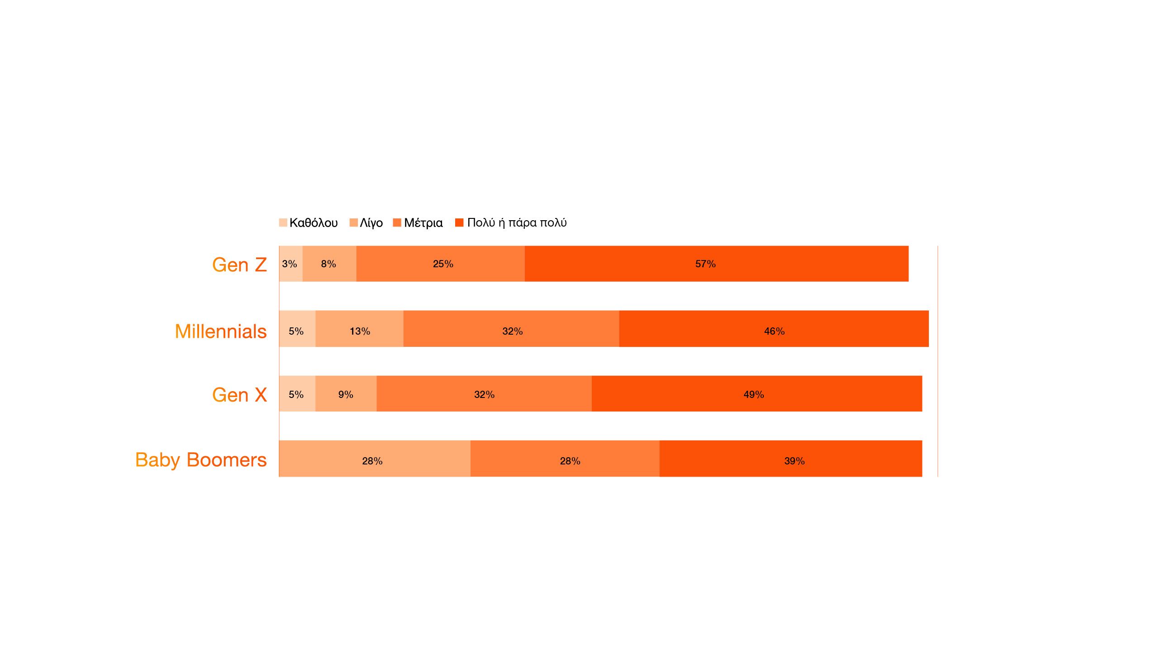The image size is (1156, 653).
Task: Click the Πολύ ή πάρα πολύ legend swatch
Action: (x=459, y=222)
